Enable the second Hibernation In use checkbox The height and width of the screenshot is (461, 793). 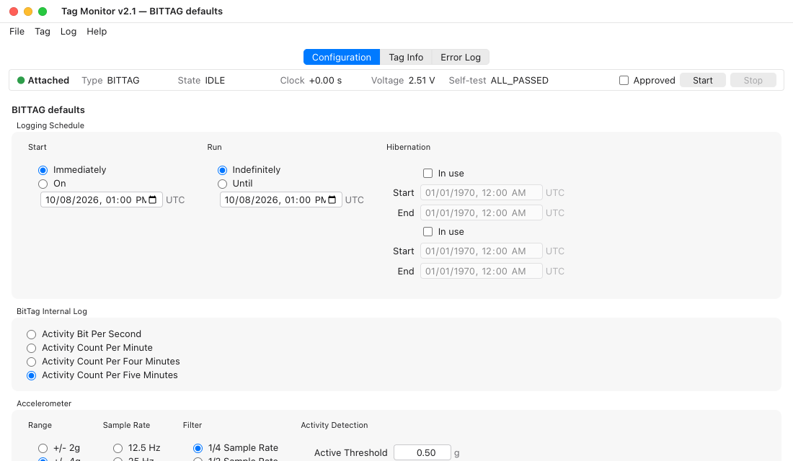(427, 231)
